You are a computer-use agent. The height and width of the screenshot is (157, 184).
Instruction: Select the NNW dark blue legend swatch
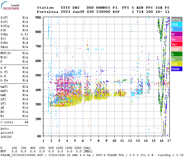tap(177, 69)
